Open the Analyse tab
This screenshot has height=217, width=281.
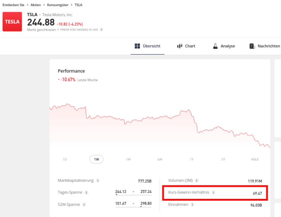point(224,46)
